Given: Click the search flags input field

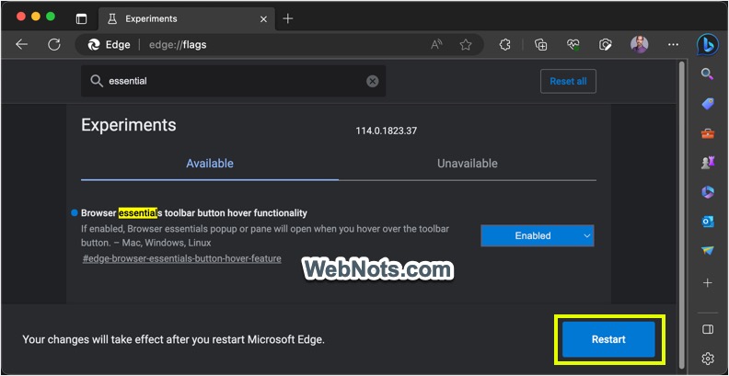Looking at the screenshot, I should 234,81.
